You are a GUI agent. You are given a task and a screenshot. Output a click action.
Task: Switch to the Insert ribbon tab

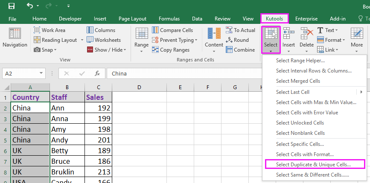coord(100,19)
